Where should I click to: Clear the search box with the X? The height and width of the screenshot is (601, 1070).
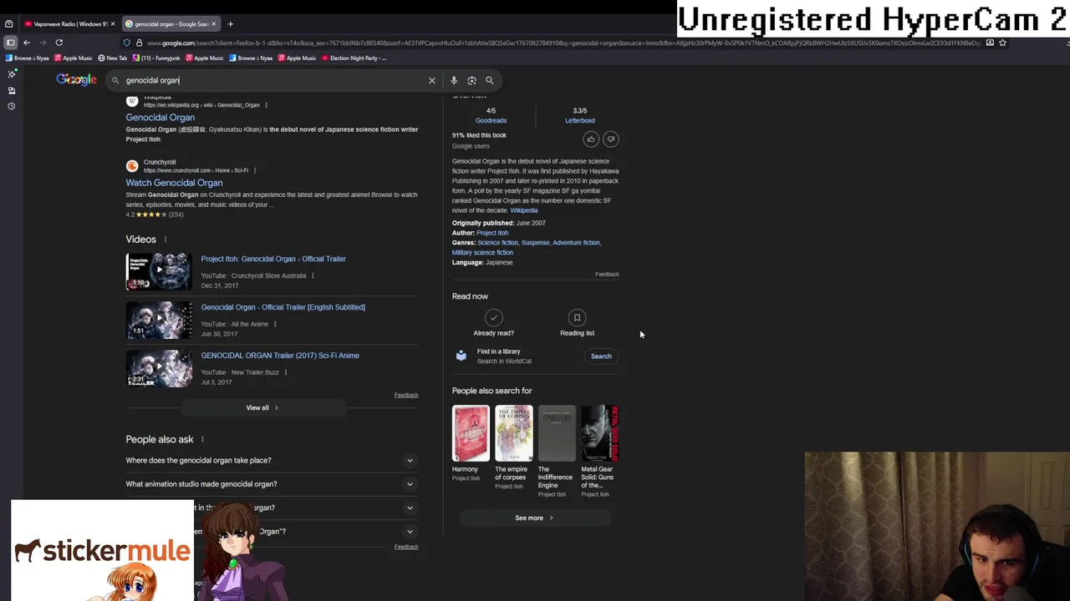(432, 80)
